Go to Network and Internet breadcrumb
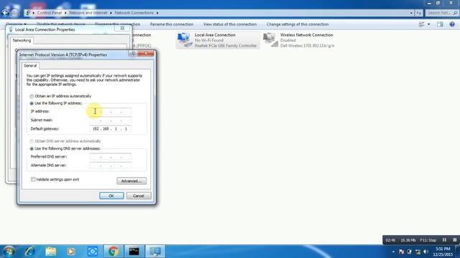 click(88, 13)
